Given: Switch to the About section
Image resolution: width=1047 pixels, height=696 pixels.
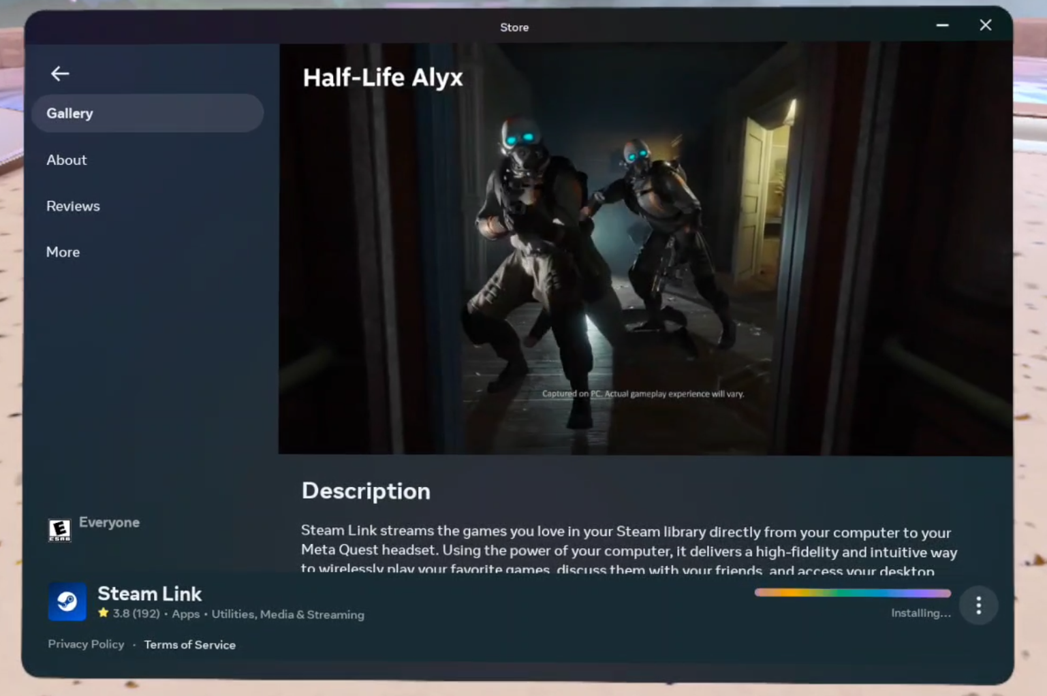Looking at the screenshot, I should [66, 160].
